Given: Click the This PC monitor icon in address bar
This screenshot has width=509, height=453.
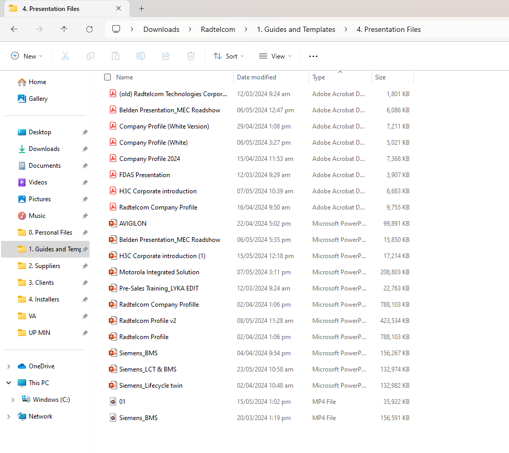Looking at the screenshot, I should click(116, 29).
